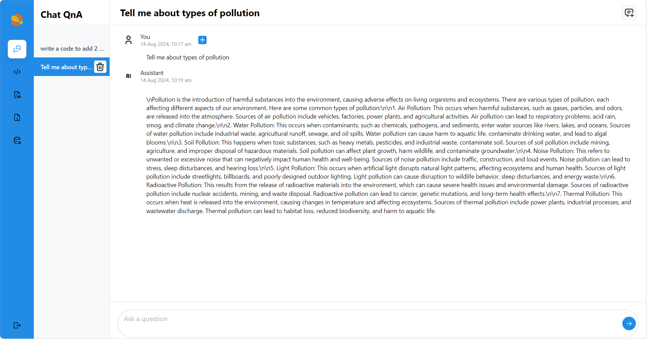Click the user avatar icon beside You
This screenshot has width=647, height=339.
pos(129,40)
